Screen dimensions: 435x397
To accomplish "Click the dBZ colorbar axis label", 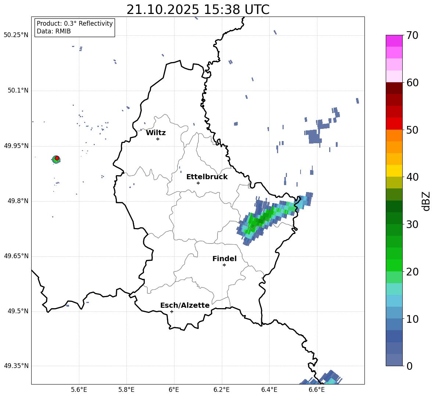I will point(427,201).
